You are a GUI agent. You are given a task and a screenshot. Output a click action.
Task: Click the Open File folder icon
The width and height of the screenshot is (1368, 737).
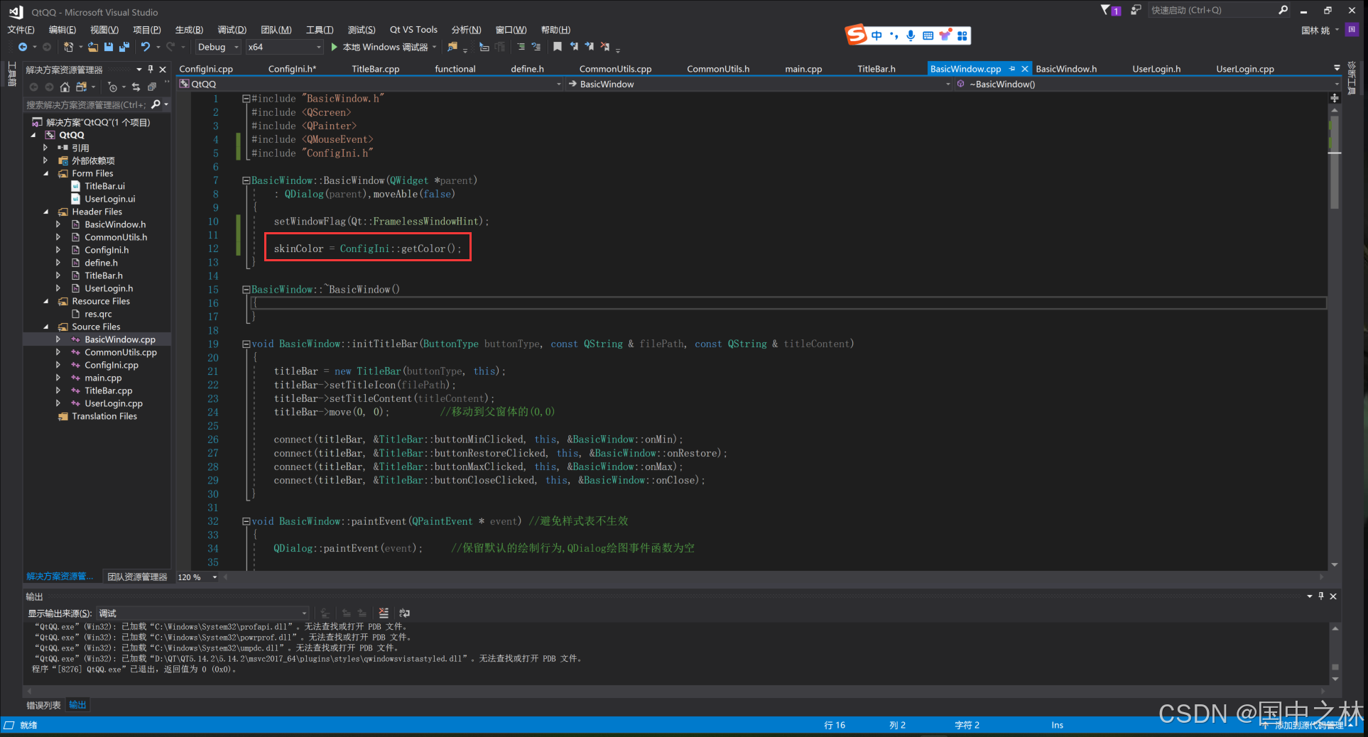[93, 47]
